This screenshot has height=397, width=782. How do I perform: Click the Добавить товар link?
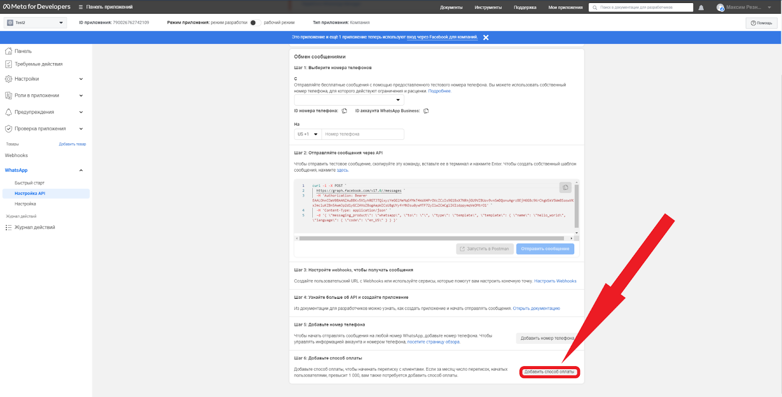[x=72, y=144]
